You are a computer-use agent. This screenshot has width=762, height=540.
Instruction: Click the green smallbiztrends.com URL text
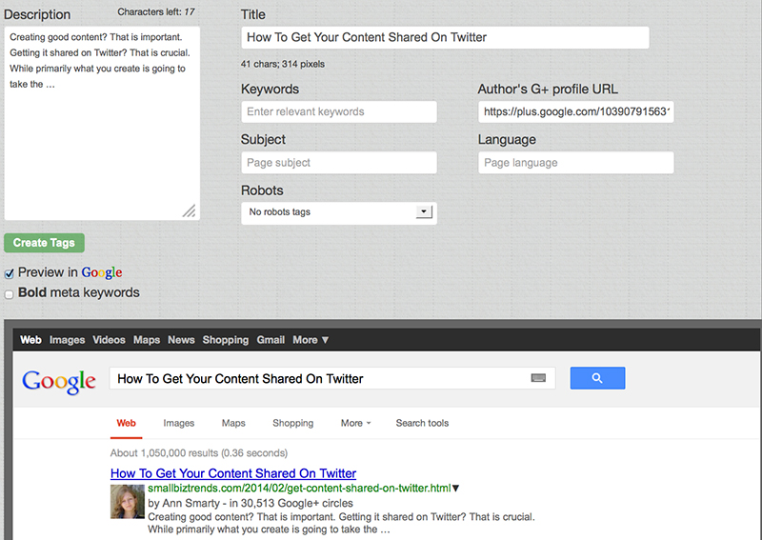[299, 489]
